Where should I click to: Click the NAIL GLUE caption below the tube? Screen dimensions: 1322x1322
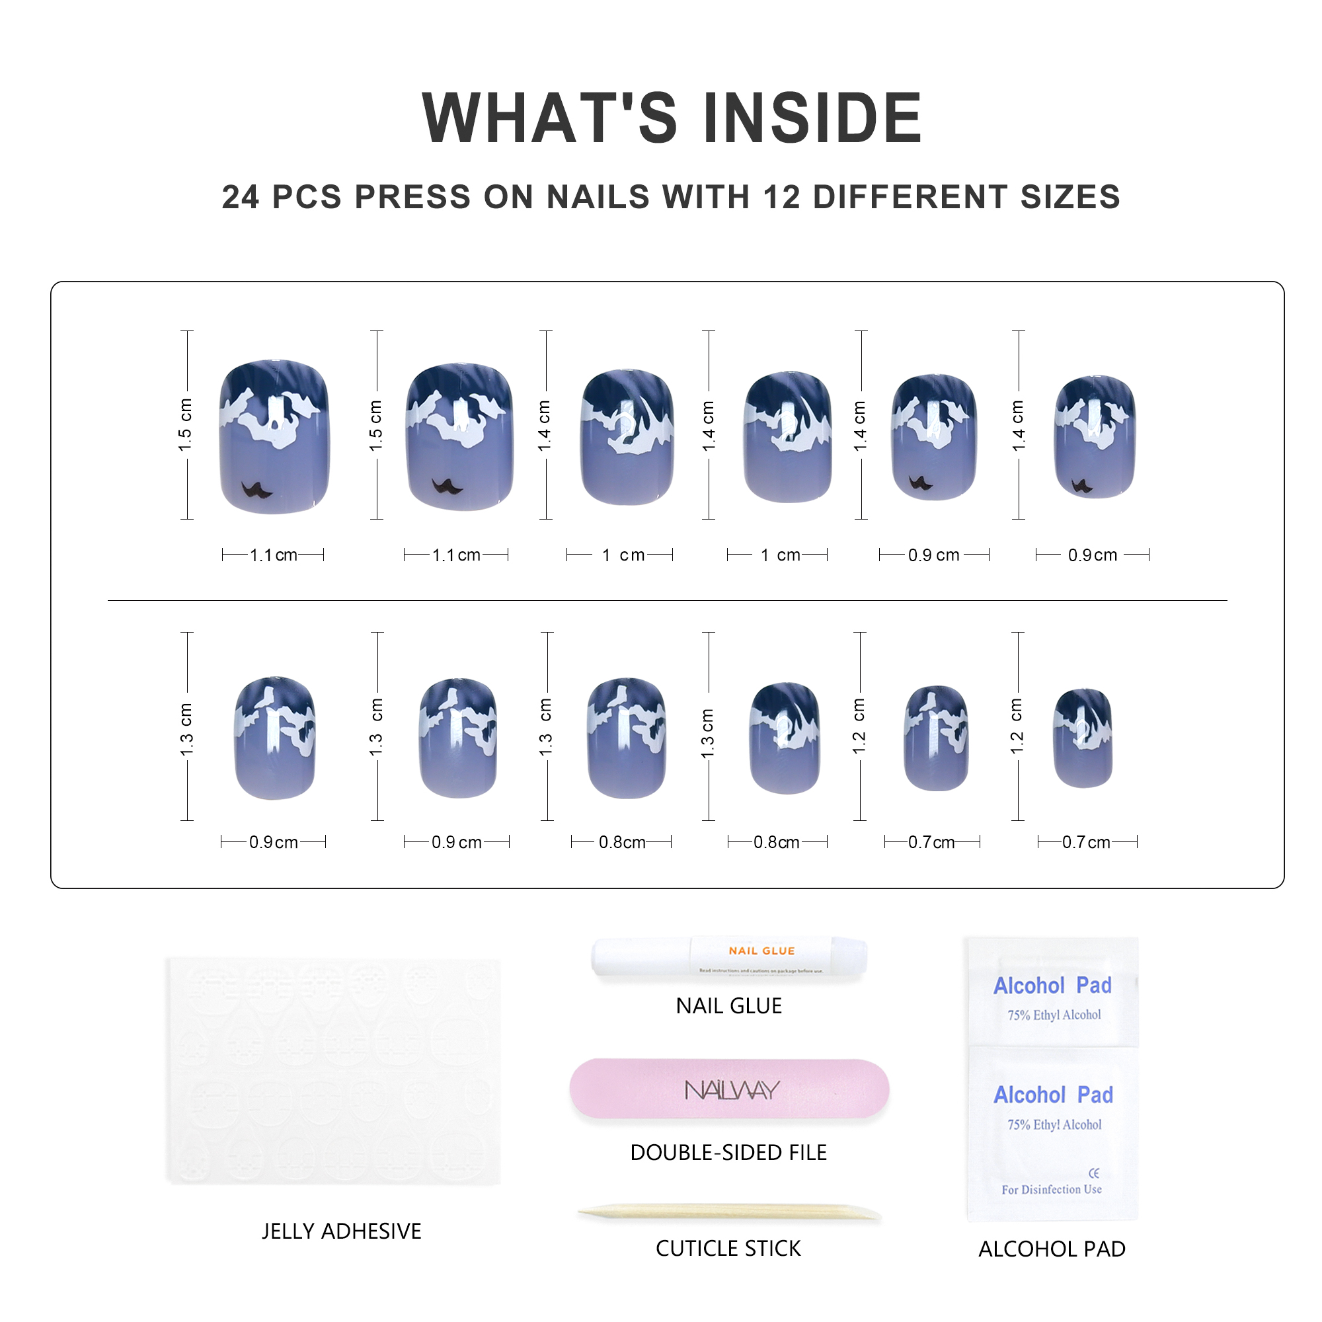728,1006
